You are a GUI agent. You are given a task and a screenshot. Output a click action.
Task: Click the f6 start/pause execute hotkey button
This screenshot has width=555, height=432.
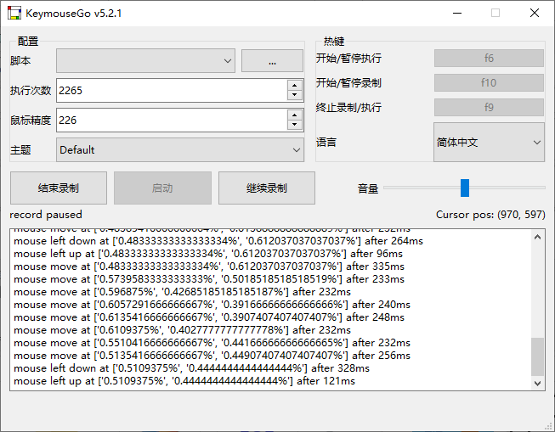489,58
